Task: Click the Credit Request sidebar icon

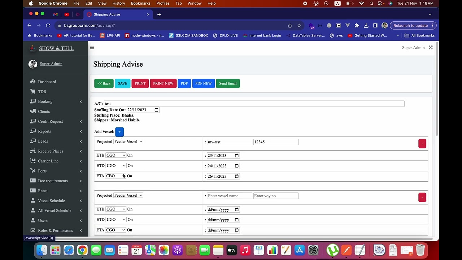Action: coord(33,121)
